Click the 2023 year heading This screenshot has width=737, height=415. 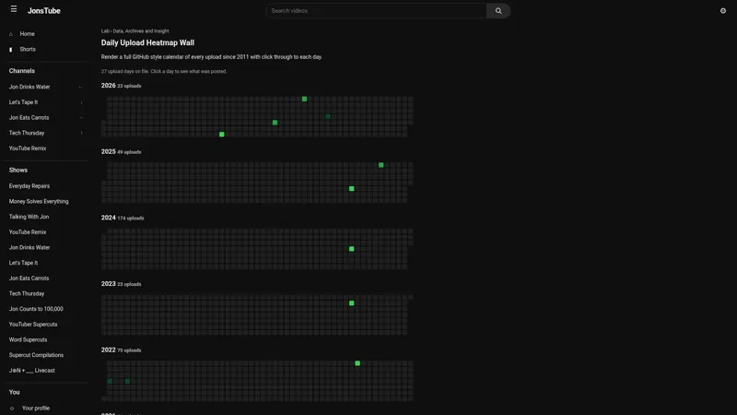click(108, 284)
